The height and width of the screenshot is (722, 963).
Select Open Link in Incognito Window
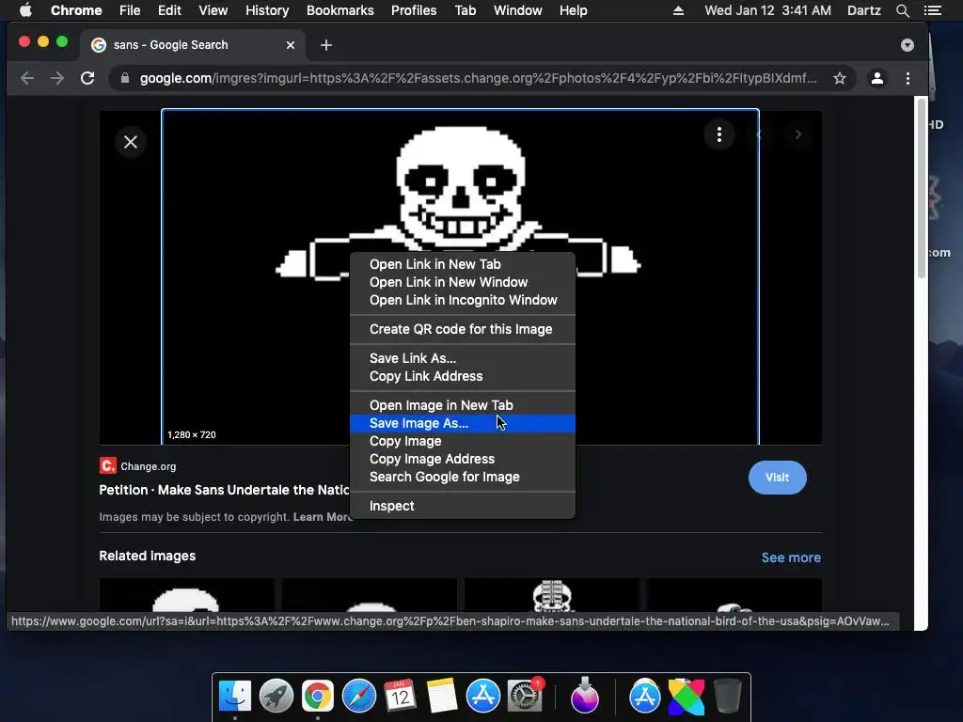(462, 300)
